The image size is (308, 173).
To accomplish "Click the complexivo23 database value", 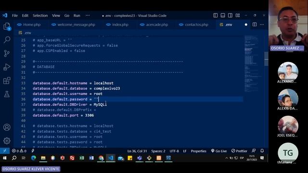I will [x=107, y=88].
